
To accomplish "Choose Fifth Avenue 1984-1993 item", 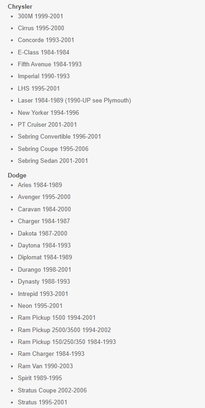I will pyautogui.click(x=50, y=64).
